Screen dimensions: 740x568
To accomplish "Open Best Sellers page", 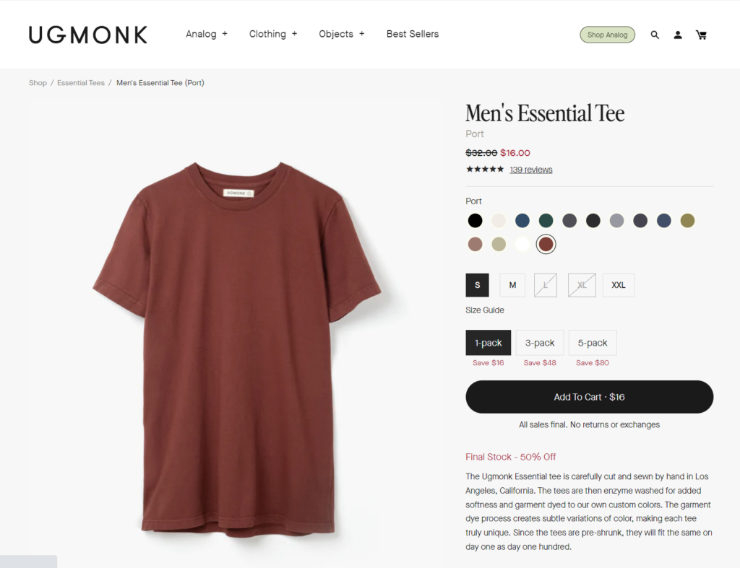I will pyautogui.click(x=413, y=34).
